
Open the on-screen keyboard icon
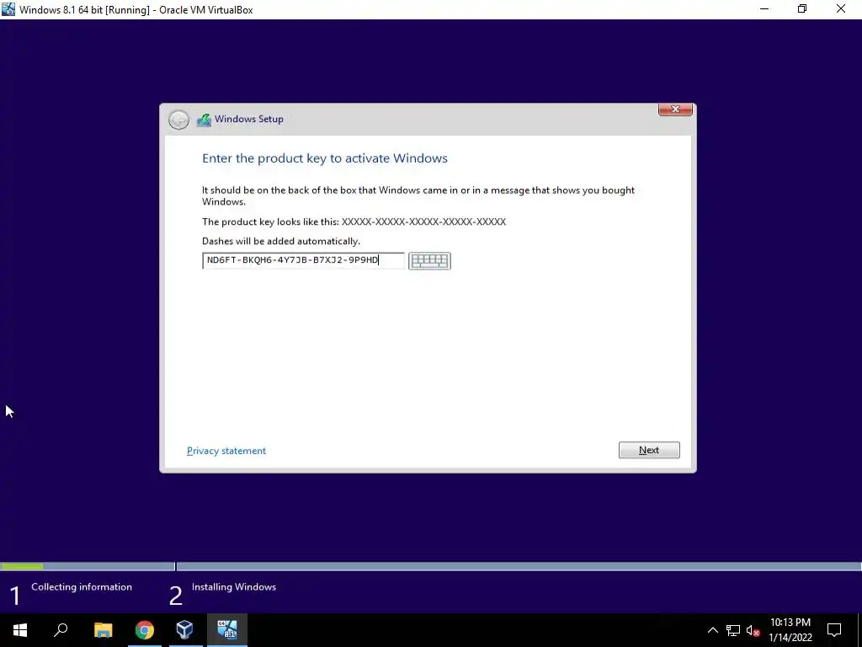429,261
